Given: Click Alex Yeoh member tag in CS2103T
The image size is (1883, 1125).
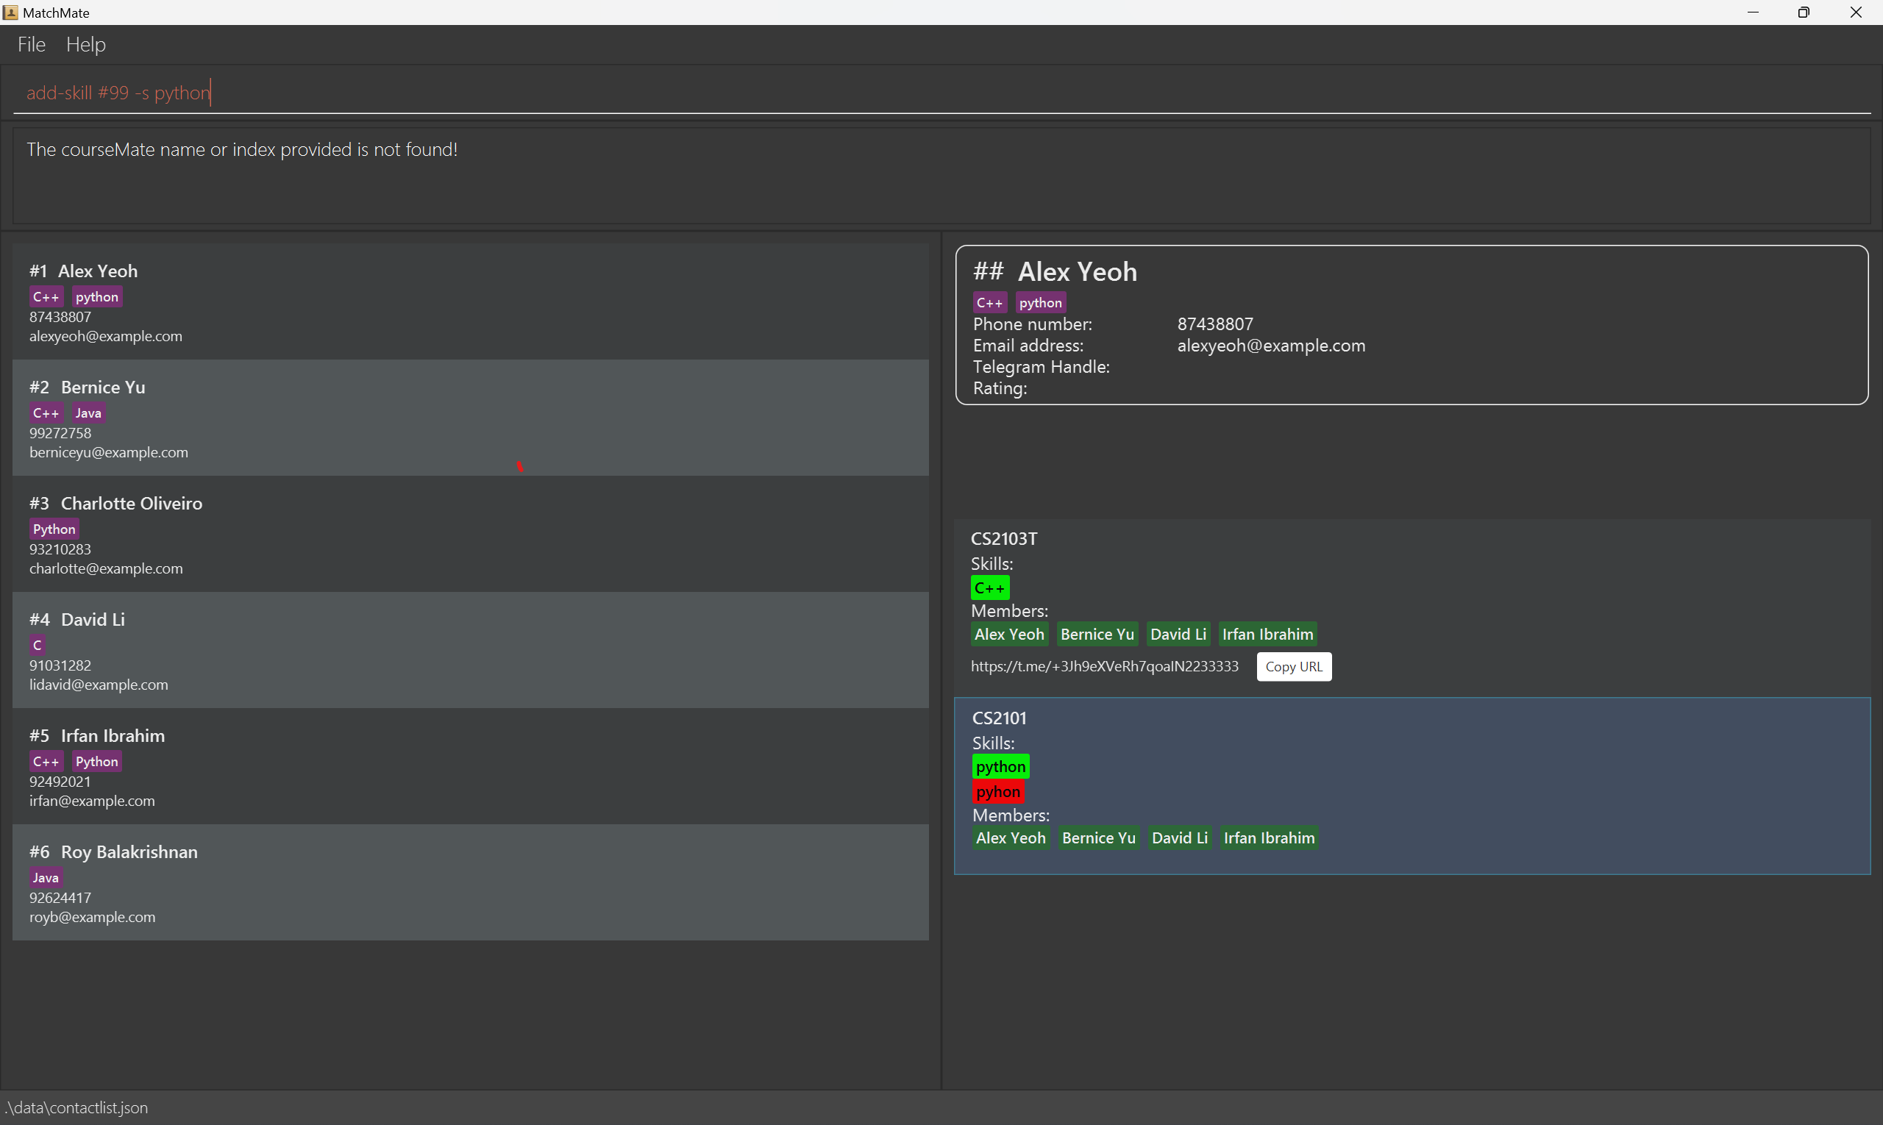Looking at the screenshot, I should (1009, 635).
